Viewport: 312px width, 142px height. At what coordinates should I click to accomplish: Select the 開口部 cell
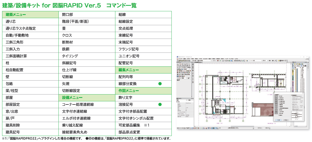tap(87, 14)
